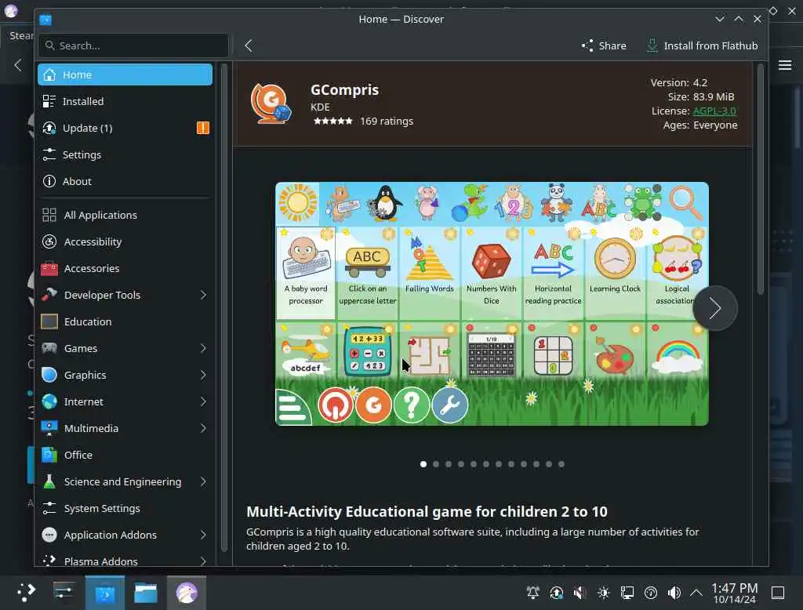Click the Internet globe icon

coord(49,401)
